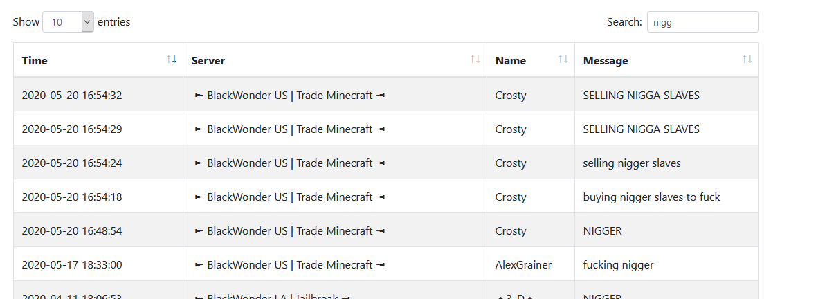Focus the Search input field

tap(702, 22)
